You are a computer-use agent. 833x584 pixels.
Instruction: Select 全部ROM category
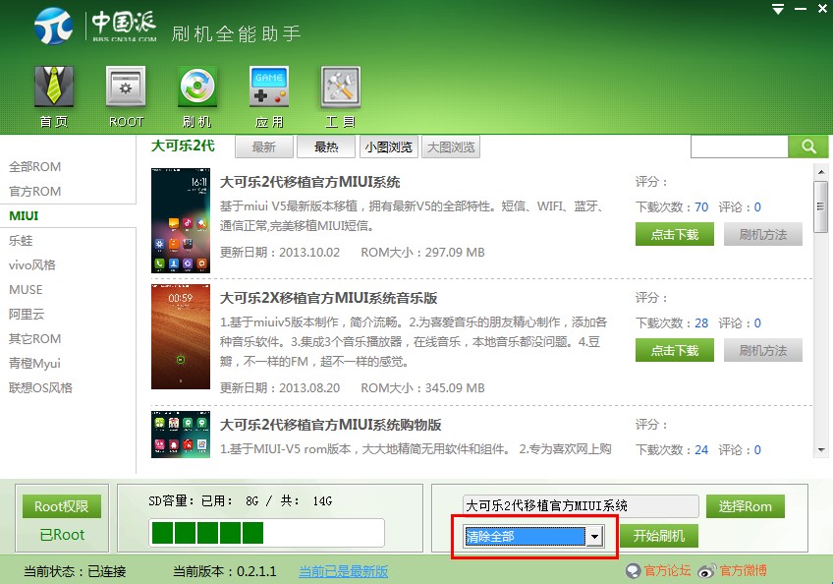[35, 166]
